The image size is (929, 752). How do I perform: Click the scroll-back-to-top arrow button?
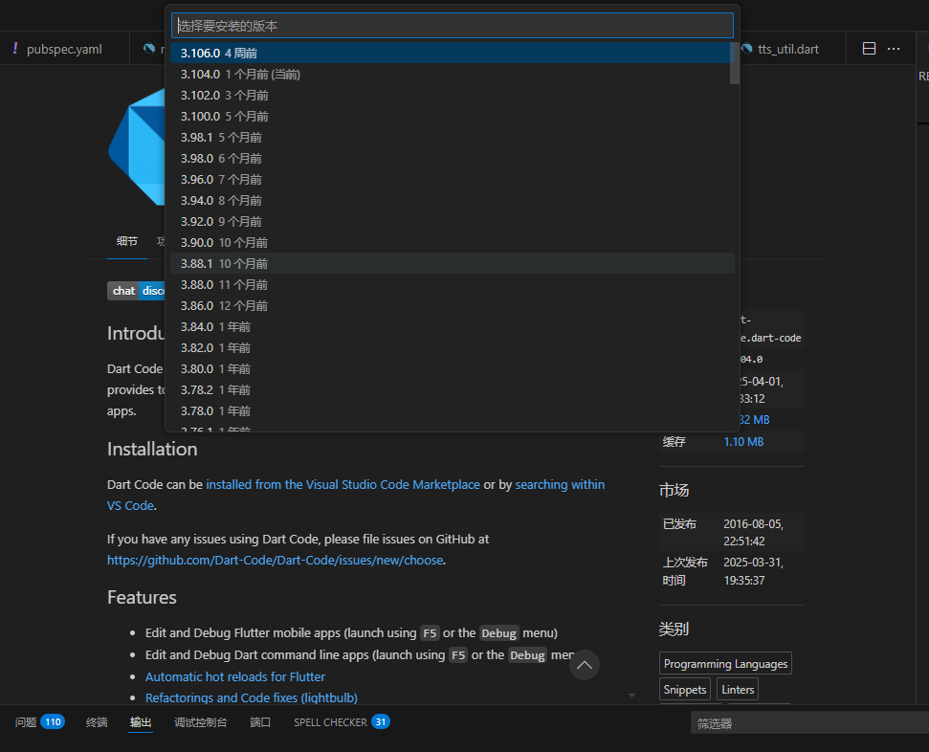coord(584,665)
